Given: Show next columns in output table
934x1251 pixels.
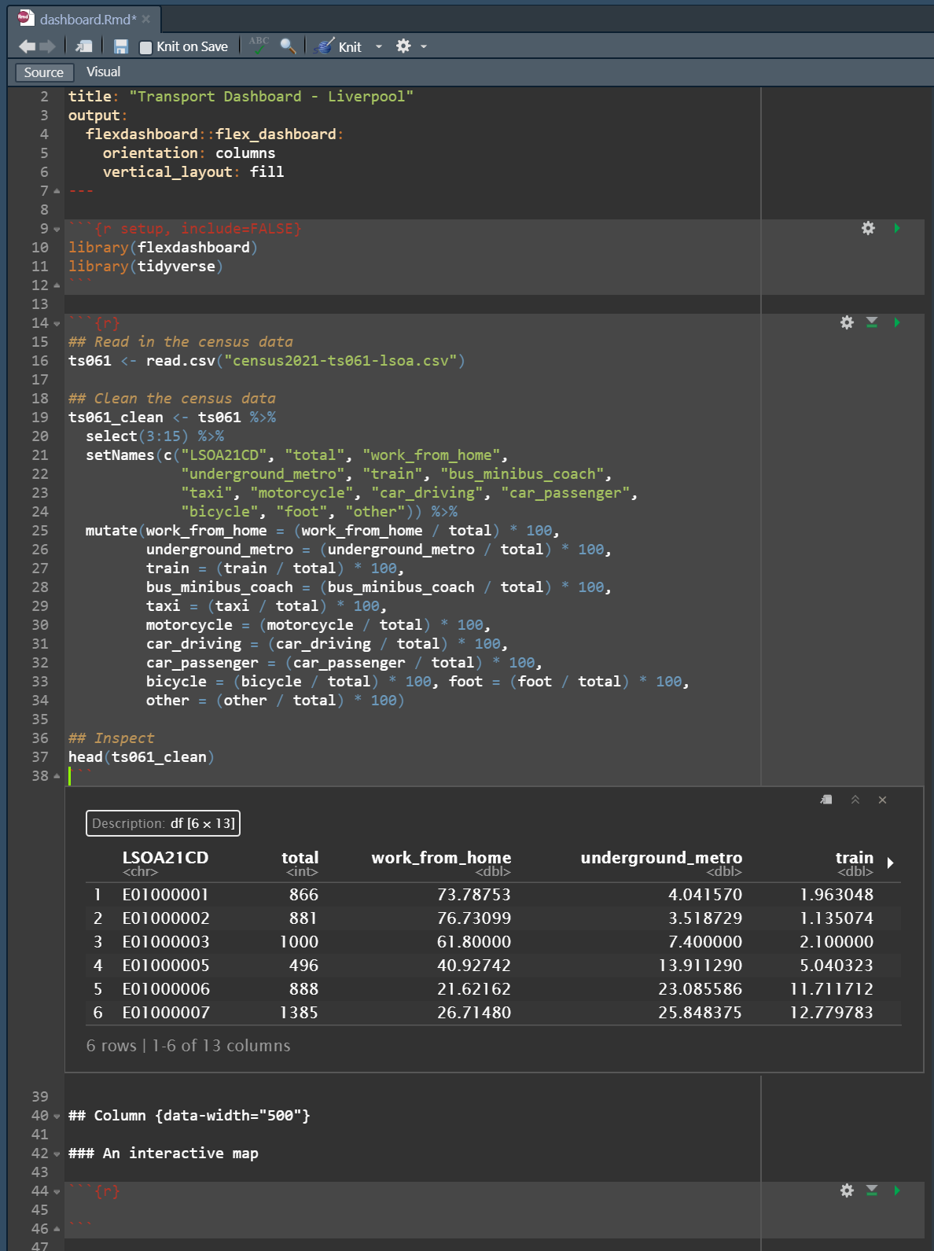Looking at the screenshot, I should (891, 863).
